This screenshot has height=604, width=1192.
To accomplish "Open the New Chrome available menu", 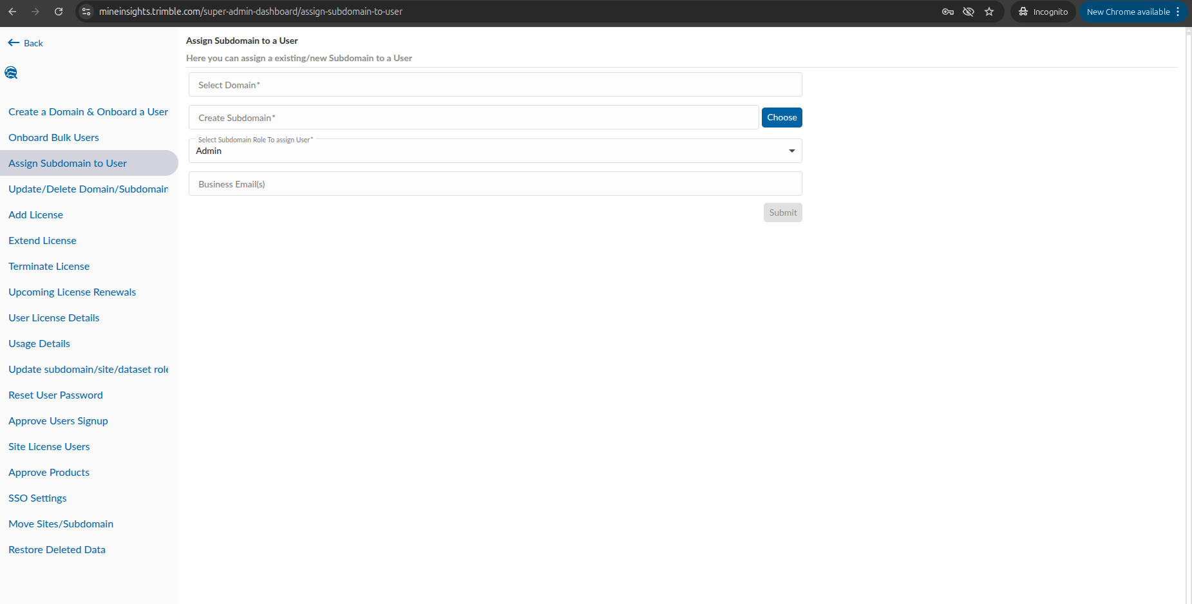I will coord(1133,12).
